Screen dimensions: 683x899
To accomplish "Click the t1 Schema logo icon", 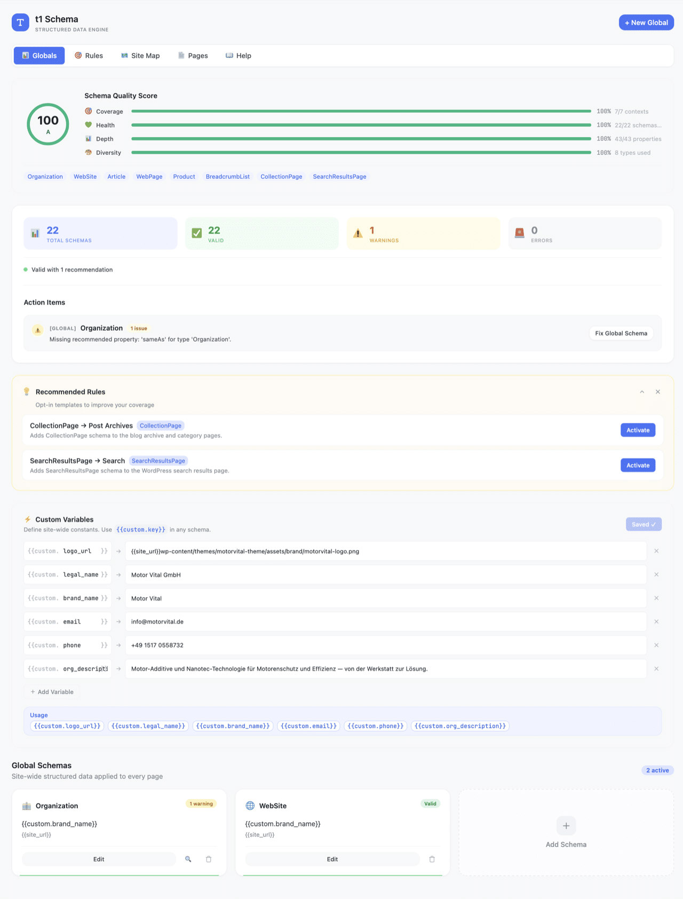I will tap(20, 22).
